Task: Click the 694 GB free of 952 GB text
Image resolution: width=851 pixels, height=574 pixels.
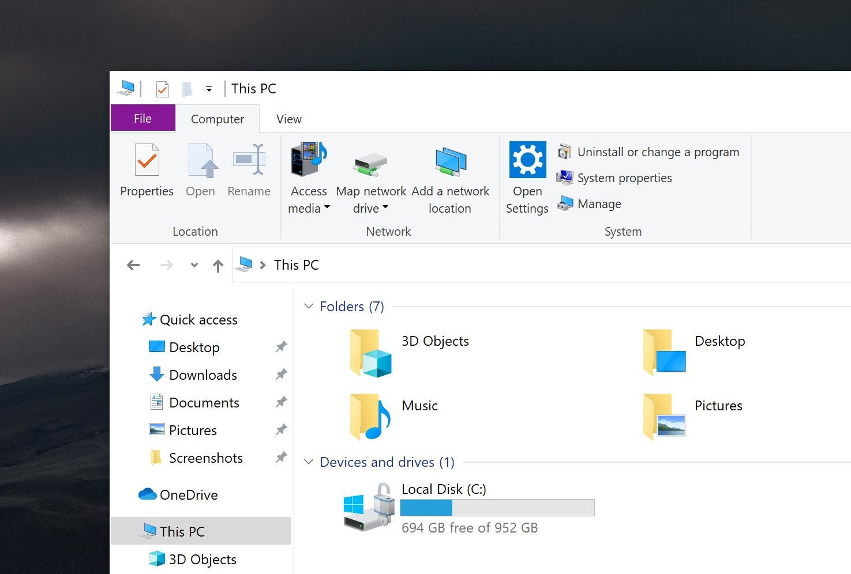Action: coord(470,528)
